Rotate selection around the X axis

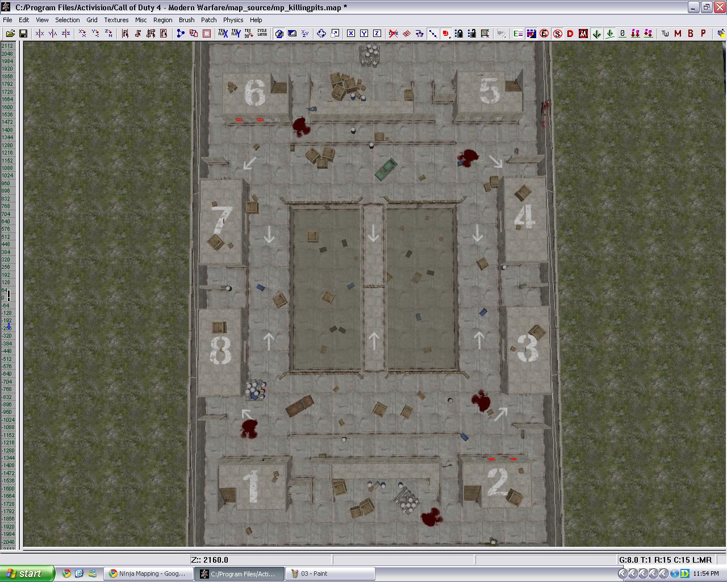[82, 34]
